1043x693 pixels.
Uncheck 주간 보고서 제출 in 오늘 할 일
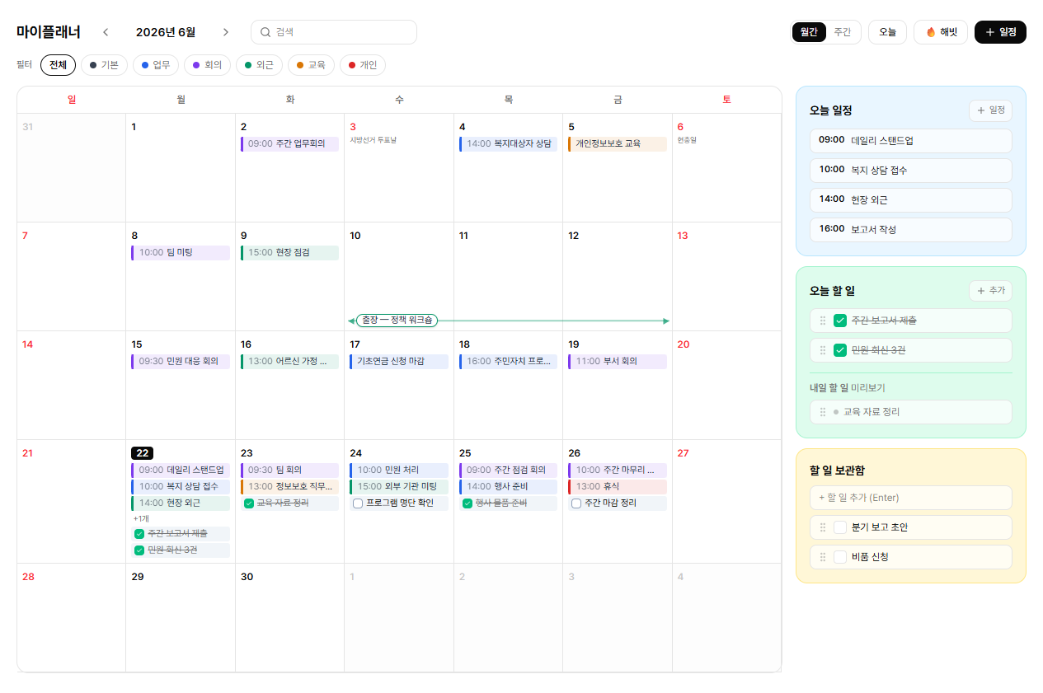(840, 321)
